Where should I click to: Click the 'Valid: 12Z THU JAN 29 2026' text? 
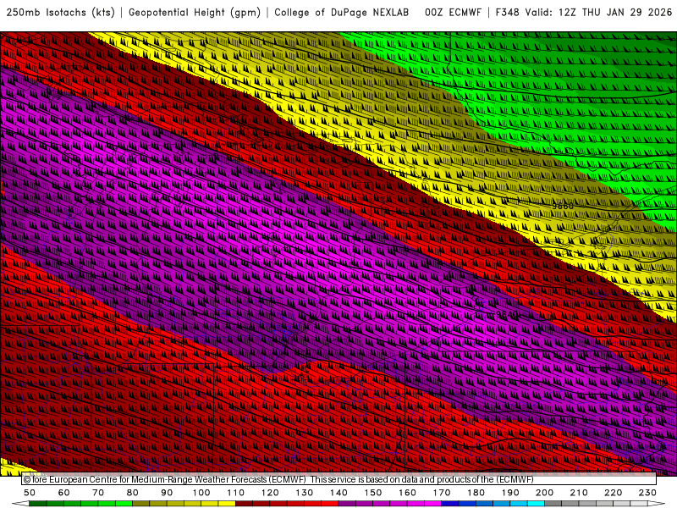click(598, 13)
